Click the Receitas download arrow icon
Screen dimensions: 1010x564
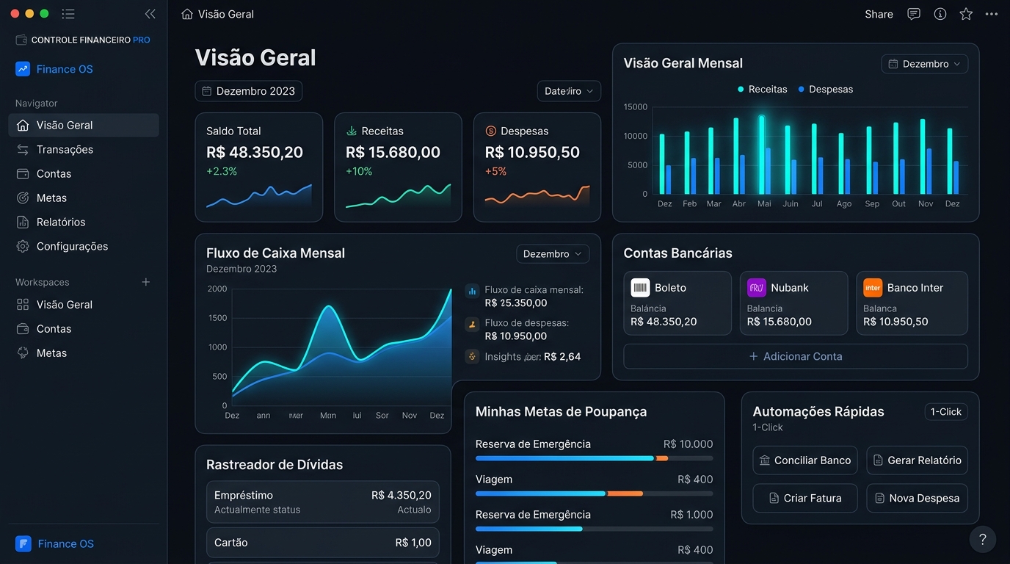352,131
